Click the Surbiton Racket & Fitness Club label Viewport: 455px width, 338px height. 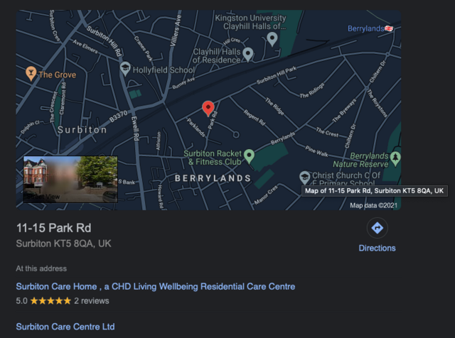(213, 158)
